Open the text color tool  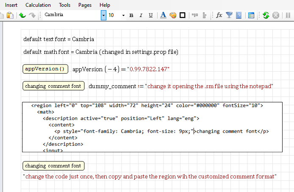tap(163, 15)
